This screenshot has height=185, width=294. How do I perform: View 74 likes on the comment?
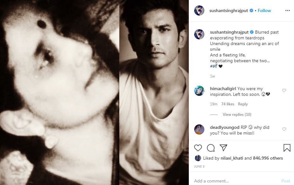[228, 104]
